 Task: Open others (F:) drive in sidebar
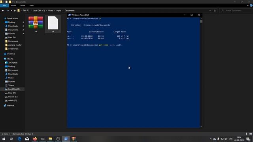coord(12,101)
